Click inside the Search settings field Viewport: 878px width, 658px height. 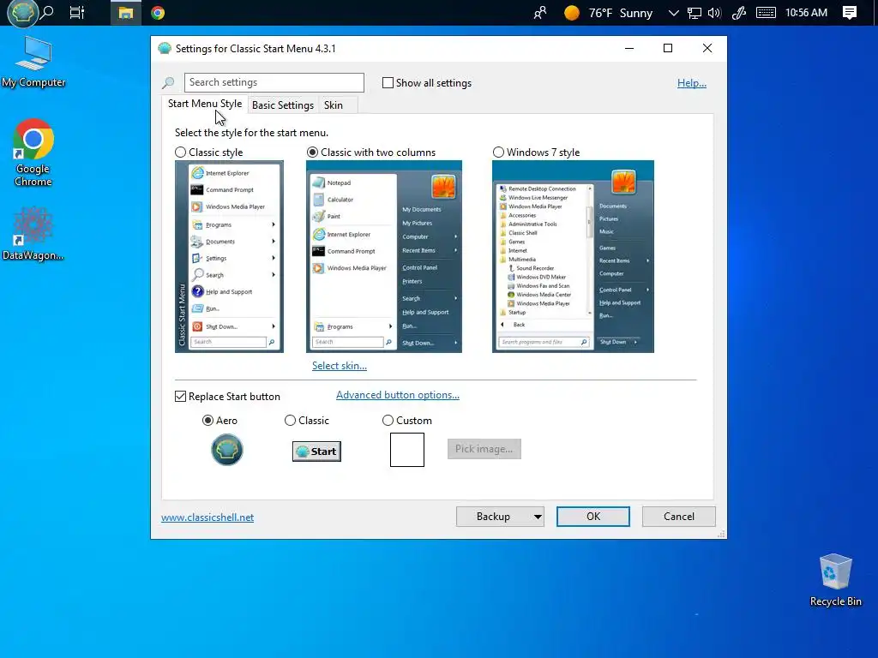[274, 82]
